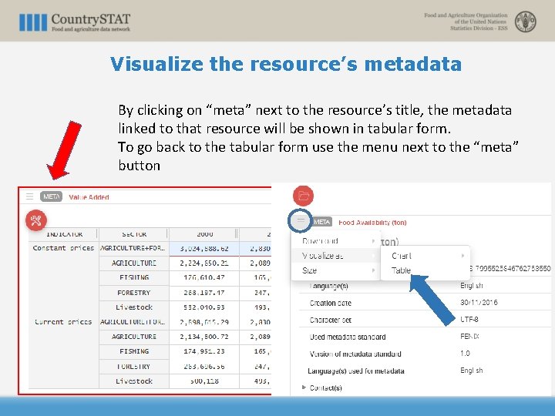Image resolution: width=555 pixels, height=416 pixels.
Task: Click the Language(s) used for metadata label
Action: [355, 371]
